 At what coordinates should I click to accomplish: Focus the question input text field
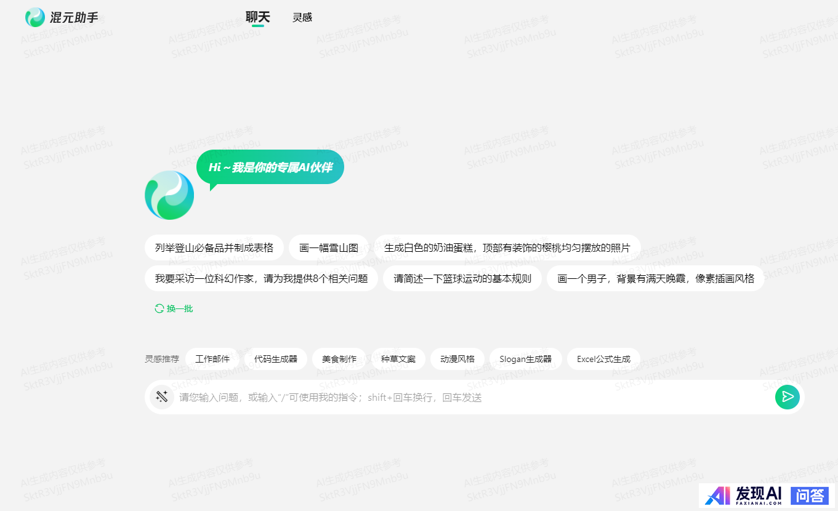(468, 397)
